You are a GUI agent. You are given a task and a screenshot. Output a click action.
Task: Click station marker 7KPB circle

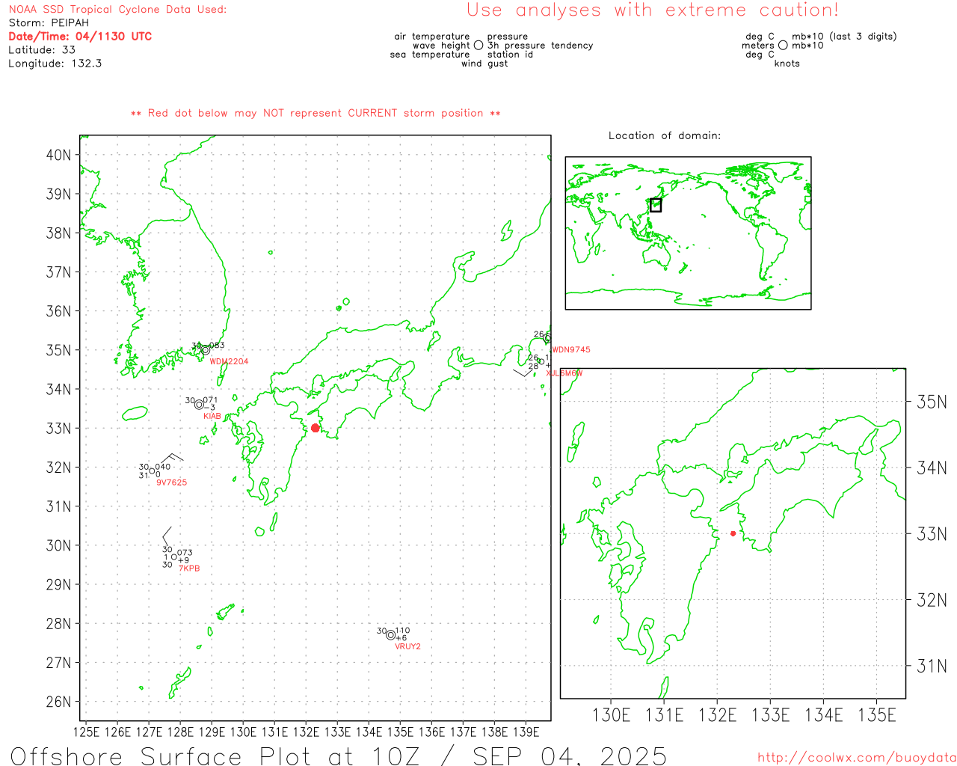pos(174,557)
